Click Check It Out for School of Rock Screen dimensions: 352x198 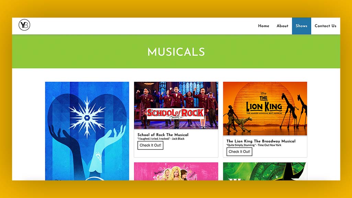(150, 145)
